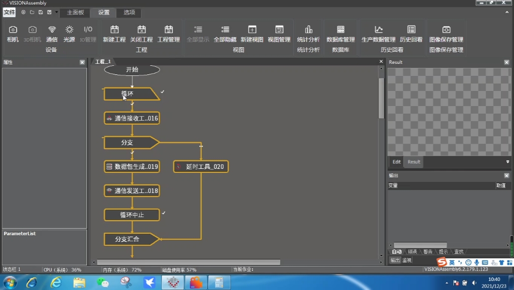Select the 查找 output tab
The height and width of the screenshot is (290, 514).
point(459,252)
